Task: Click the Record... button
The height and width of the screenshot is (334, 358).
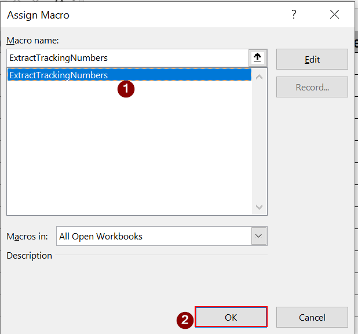Action: point(312,87)
